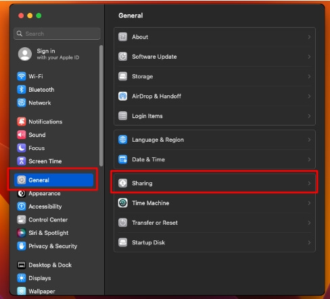Go to Privacy & Security settings
330x299 pixels.
pos(53,246)
